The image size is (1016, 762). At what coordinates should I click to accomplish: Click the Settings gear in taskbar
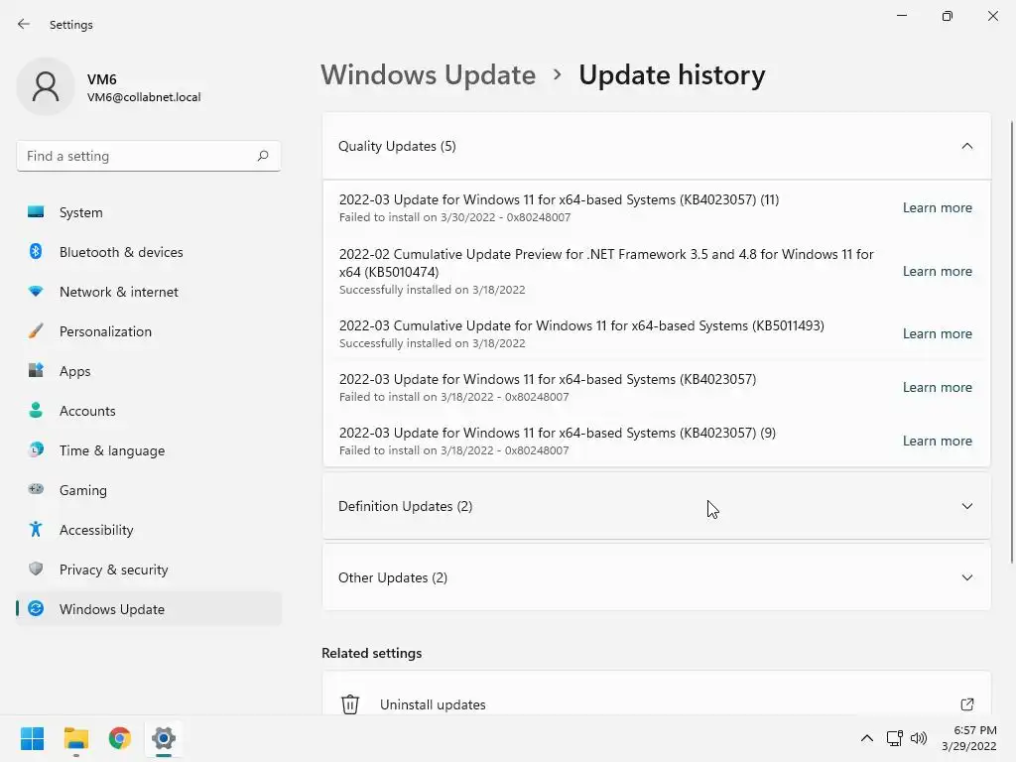164,738
